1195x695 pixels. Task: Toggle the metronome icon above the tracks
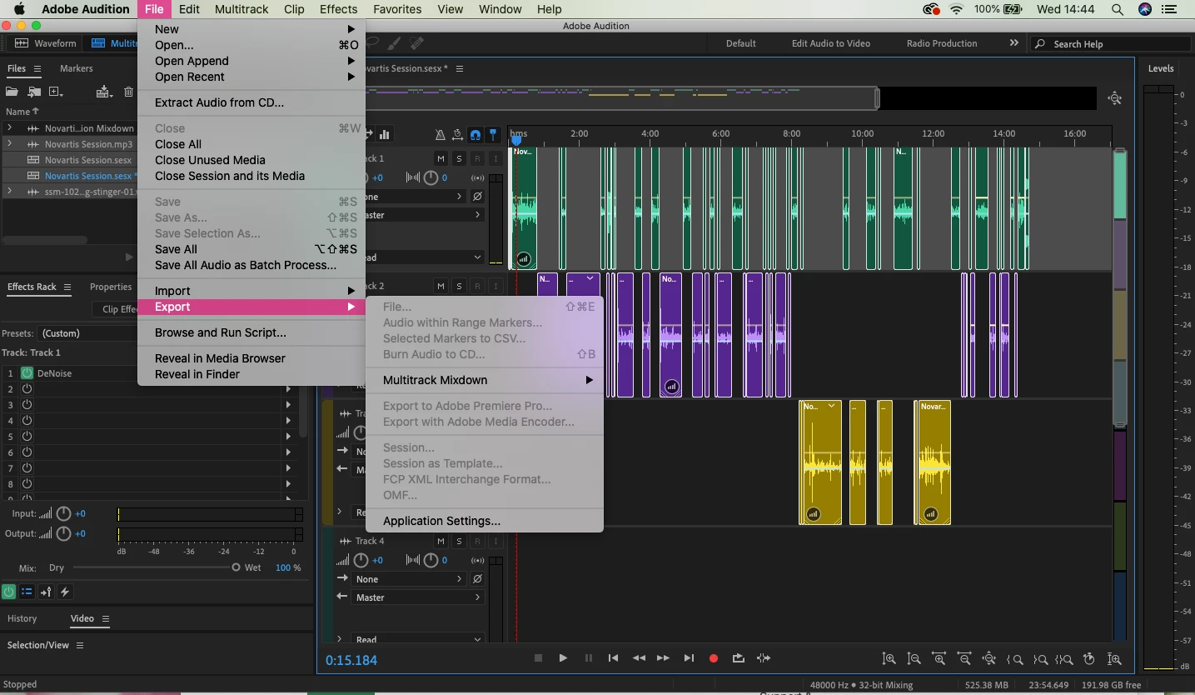440,134
